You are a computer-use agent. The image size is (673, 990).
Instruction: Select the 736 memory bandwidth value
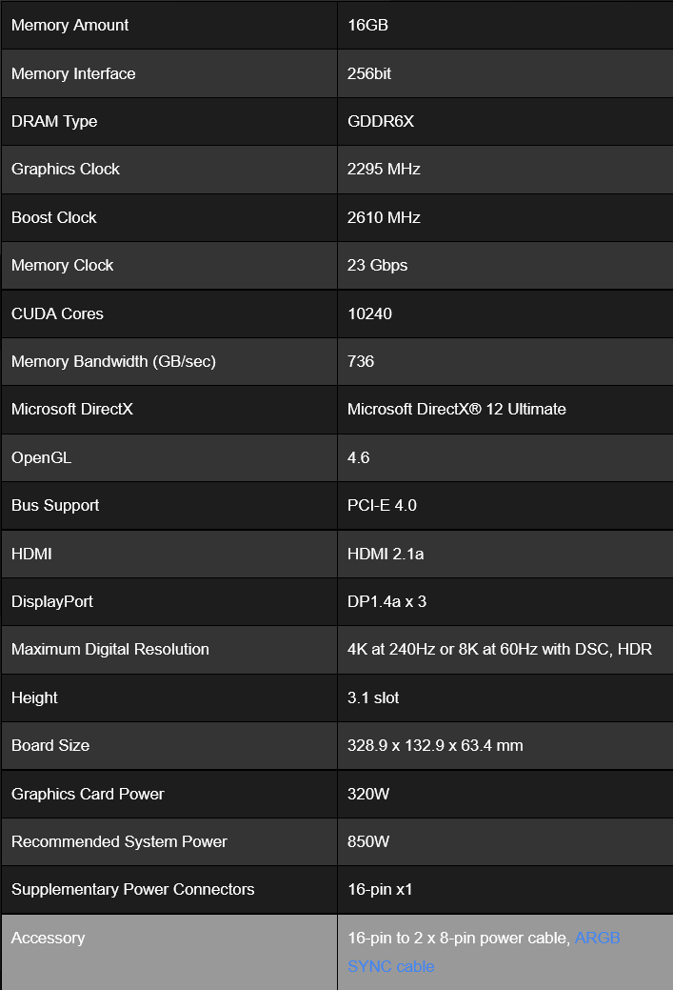(361, 362)
